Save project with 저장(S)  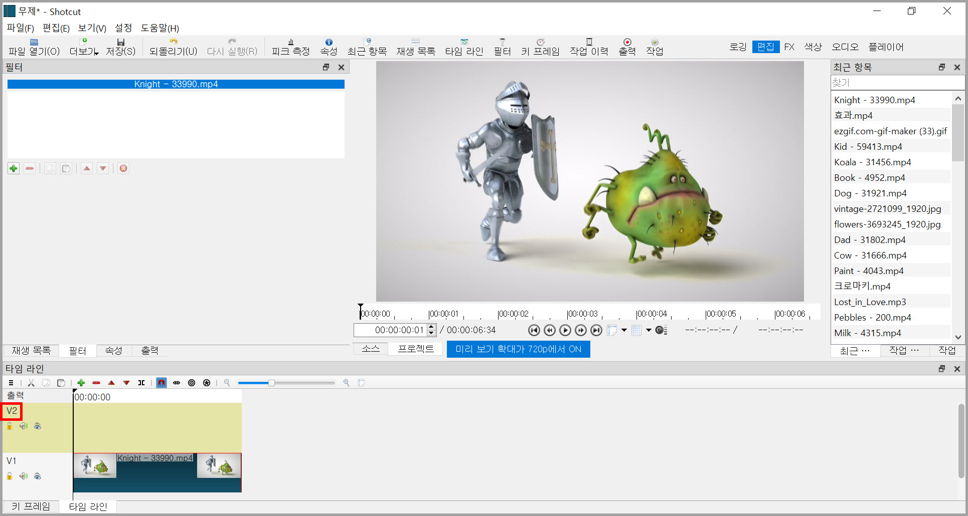coord(120,47)
